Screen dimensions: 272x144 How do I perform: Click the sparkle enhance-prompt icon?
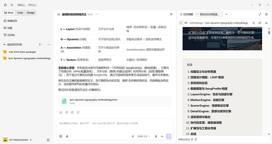click(x=133, y=137)
